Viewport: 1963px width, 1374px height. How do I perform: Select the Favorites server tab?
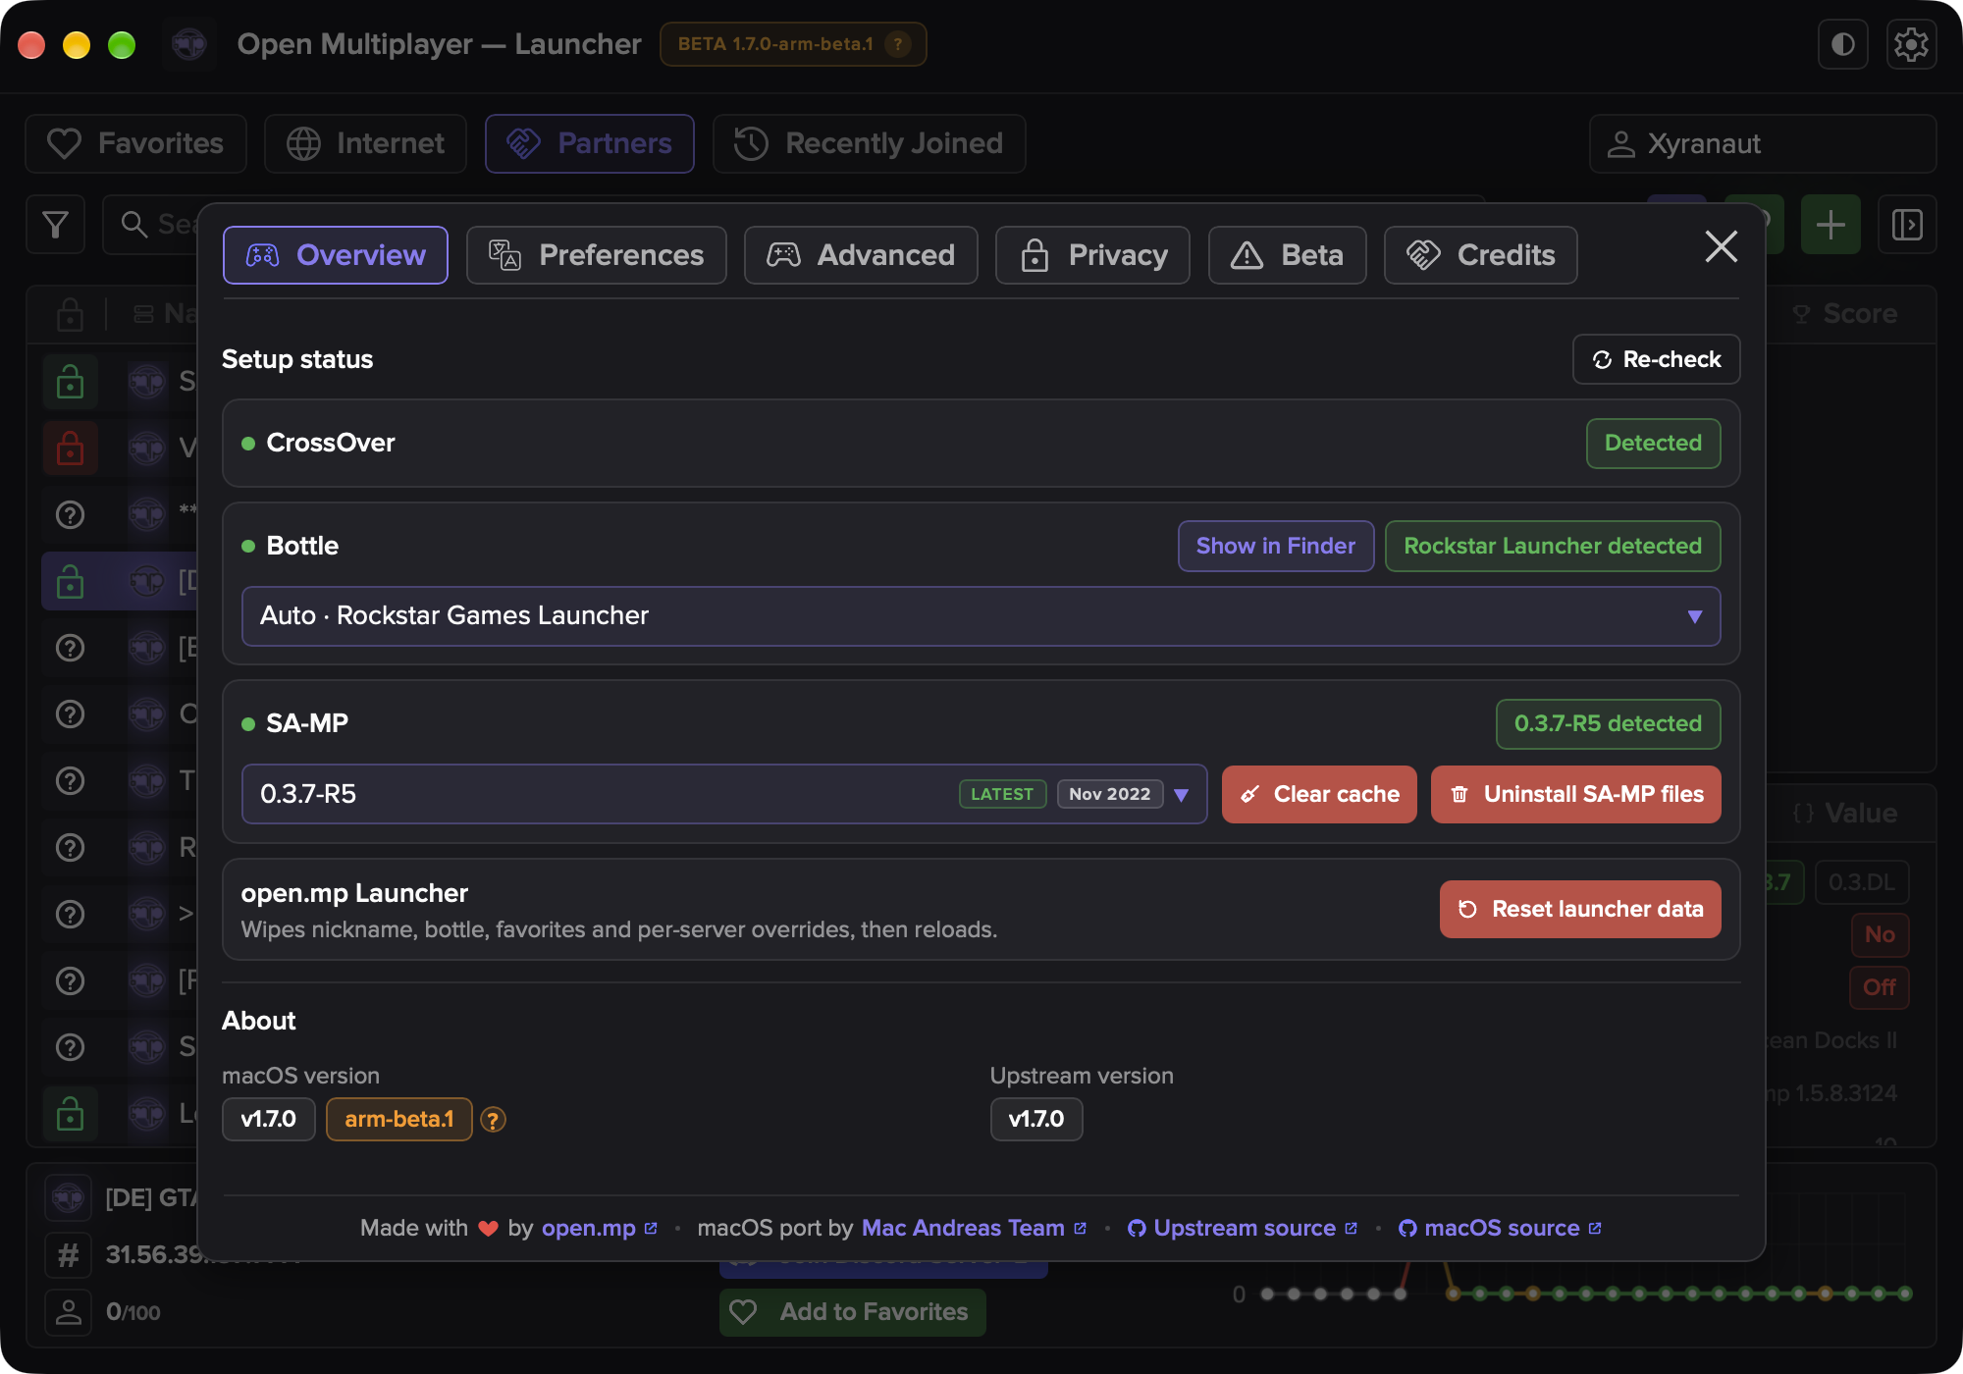point(136,144)
